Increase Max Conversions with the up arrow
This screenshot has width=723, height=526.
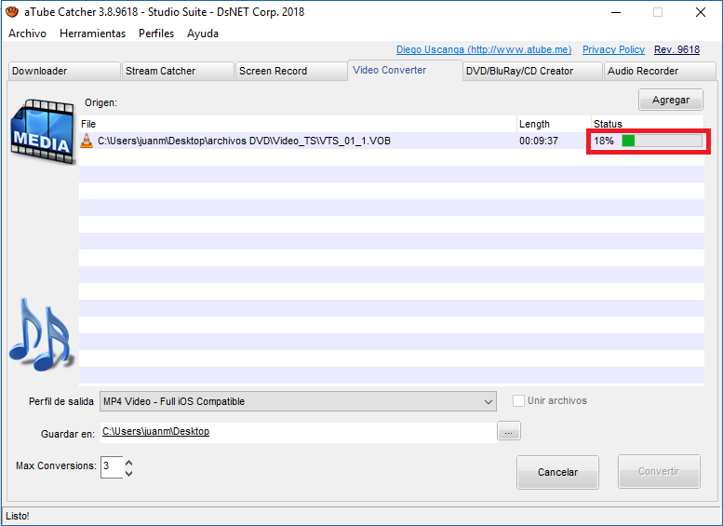click(129, 463)
